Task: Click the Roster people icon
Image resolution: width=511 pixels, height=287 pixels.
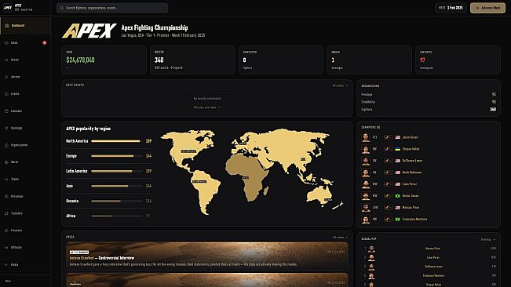Action: tap(6, 60)
